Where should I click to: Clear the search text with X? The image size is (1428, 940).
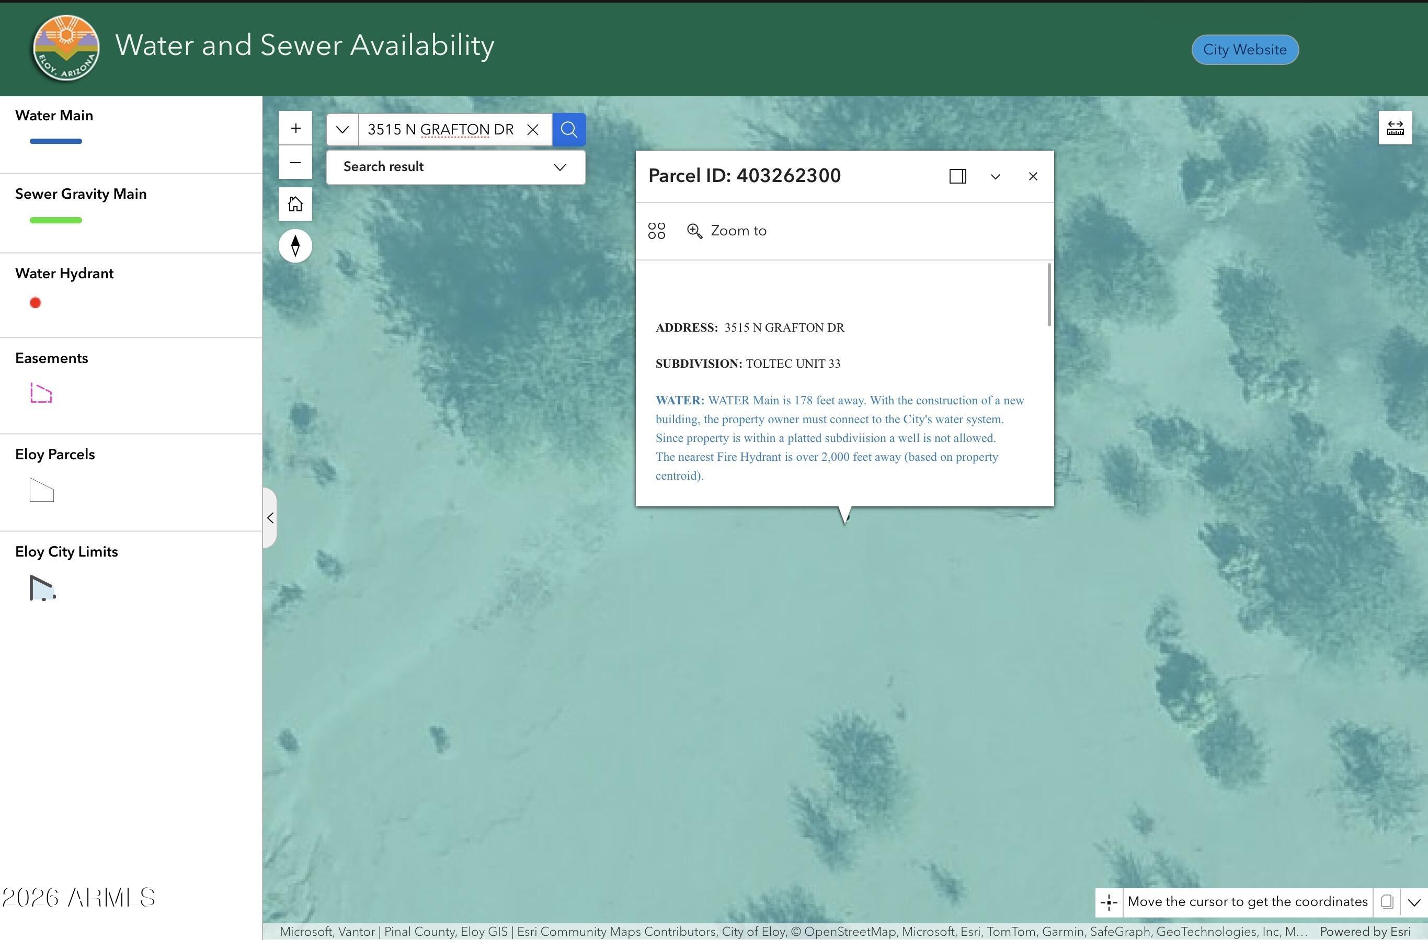pyautogui.click(x=532, y=130)
